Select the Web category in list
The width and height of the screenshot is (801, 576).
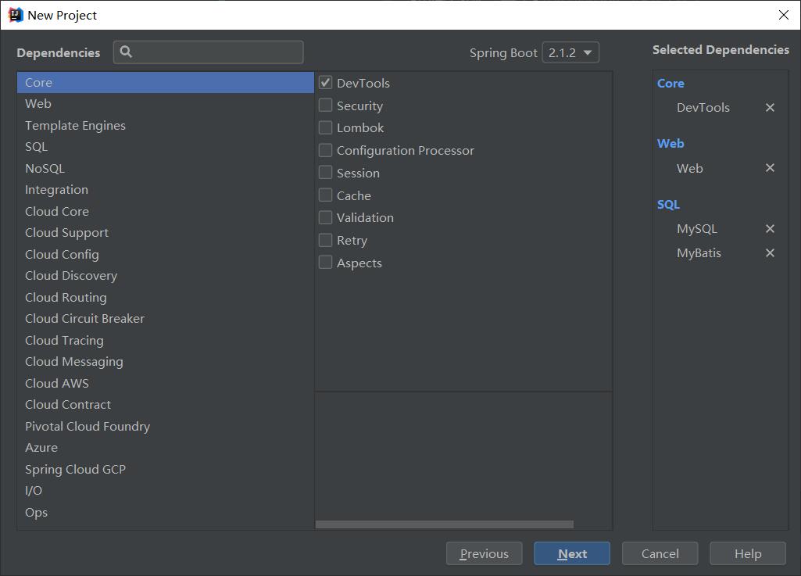38,104
